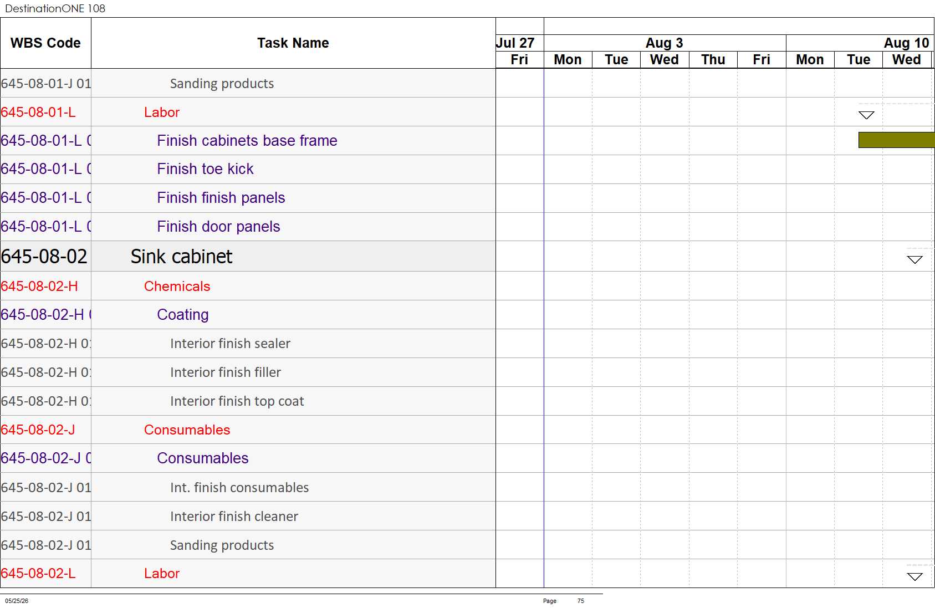The height and width of the screenshot is (608, 935).
Task: Click WBS code 645-08-01-L
Action: [x=38, y=113]
